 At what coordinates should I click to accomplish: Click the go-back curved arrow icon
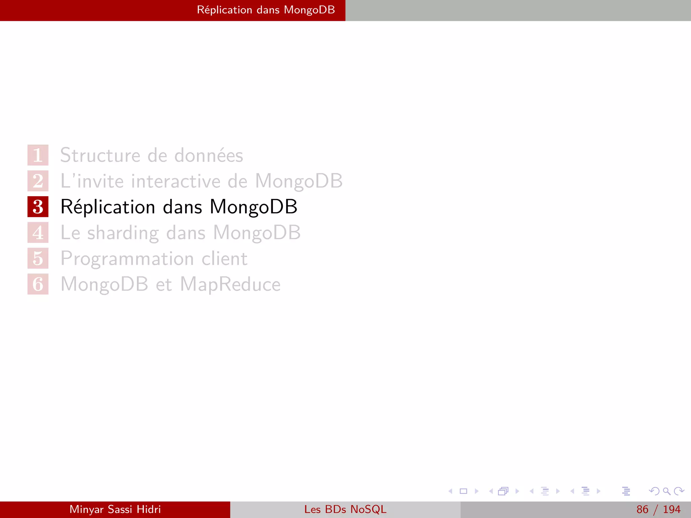[x=654, y=491]
